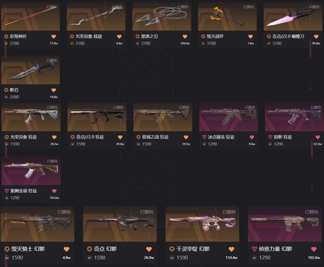Screen dimensions: 324x267
Task: Click the heart on 奇点 幻影 card
Action: tap(149, 249)
